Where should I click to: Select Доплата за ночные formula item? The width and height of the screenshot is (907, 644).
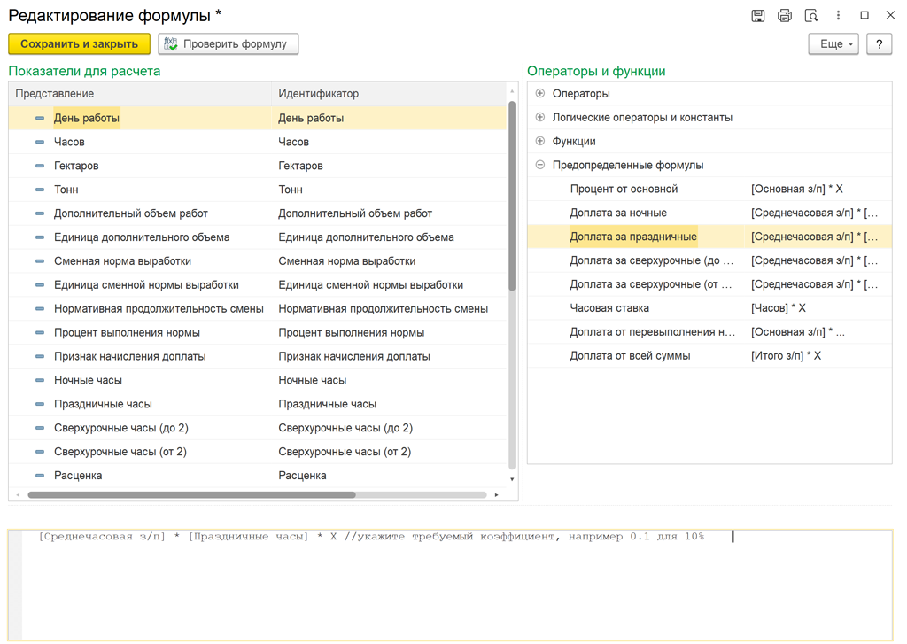[618, 213]
